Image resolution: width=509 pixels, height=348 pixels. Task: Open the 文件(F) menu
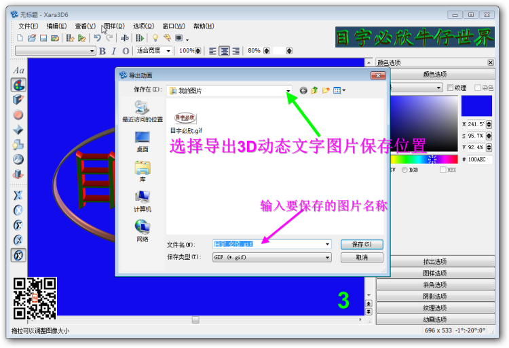(x=28, y=26)
